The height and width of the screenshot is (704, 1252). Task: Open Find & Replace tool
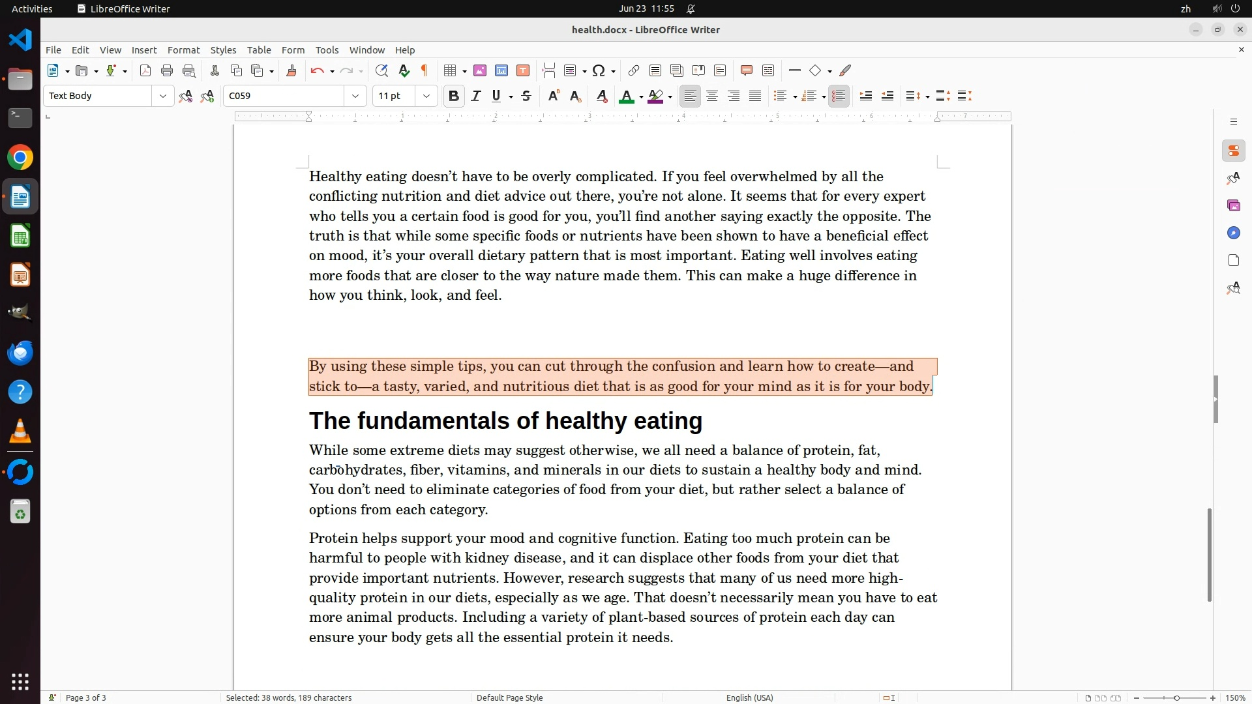(x=381, y=71)
